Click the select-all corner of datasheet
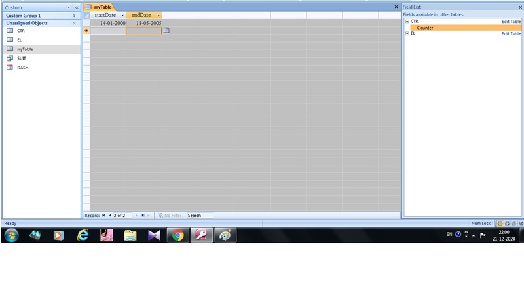 [86, 15]
